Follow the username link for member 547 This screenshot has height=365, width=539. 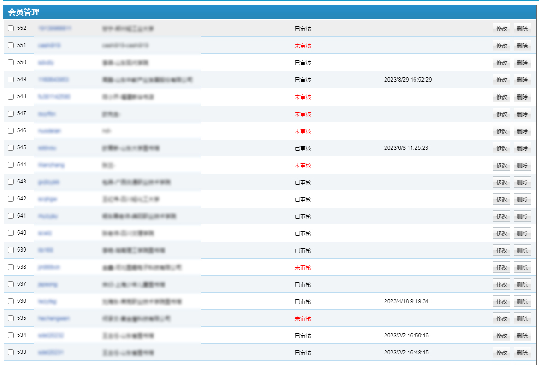pos(47,114)
